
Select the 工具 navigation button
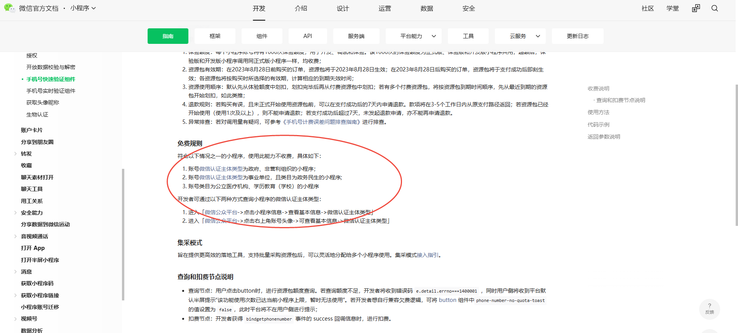pos(468,36)
